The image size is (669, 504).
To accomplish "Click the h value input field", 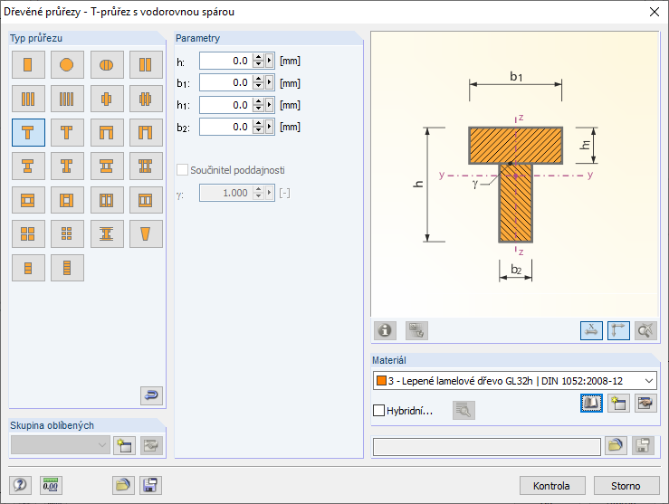I will click(x=226, y=61).
